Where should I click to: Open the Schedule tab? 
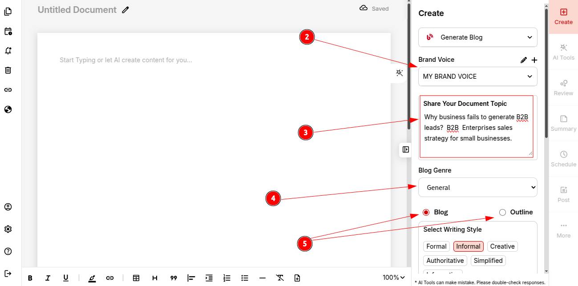(563, 159)
